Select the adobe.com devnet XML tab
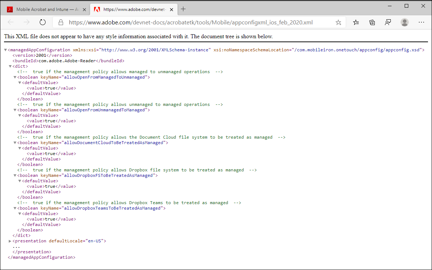 click(134, 9)
